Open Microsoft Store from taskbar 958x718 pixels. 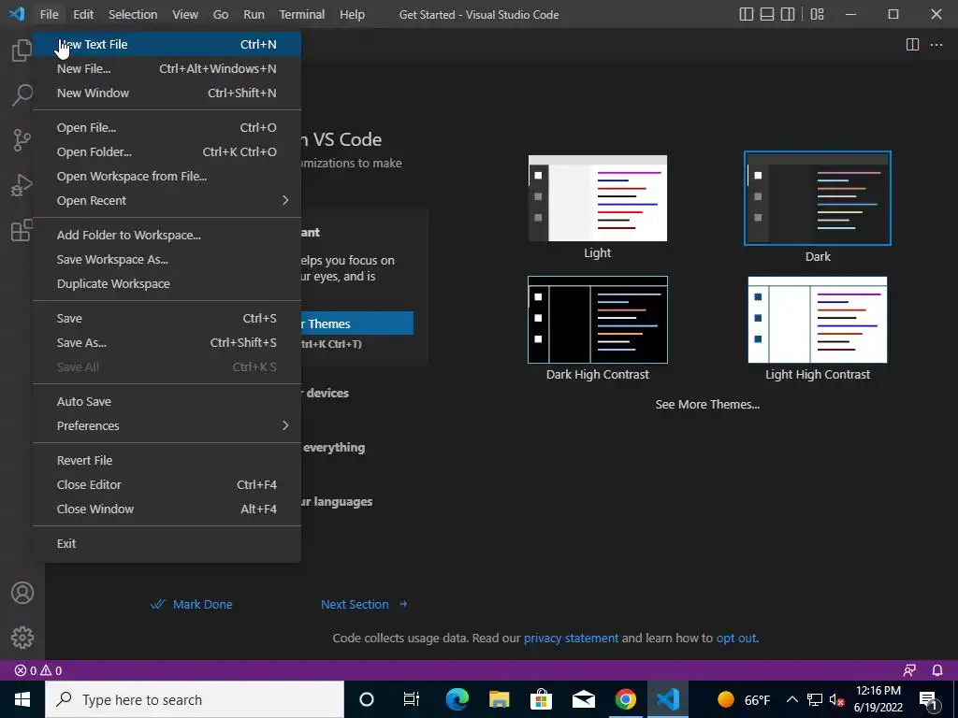(x=542, y=699)
